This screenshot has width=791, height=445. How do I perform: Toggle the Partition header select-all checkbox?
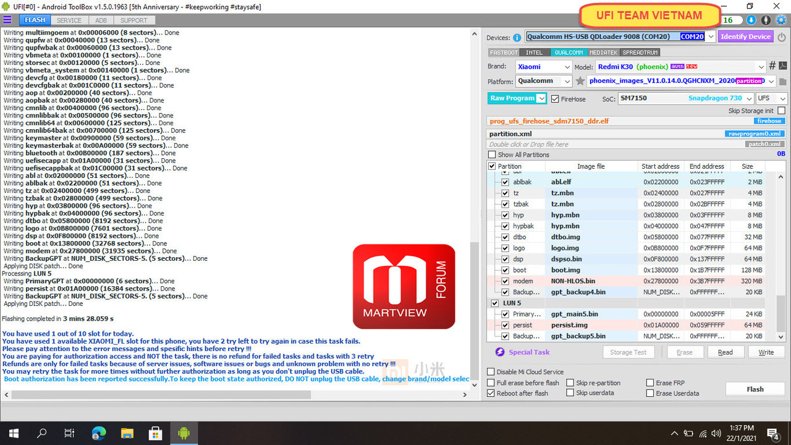(x=492, y=166)
